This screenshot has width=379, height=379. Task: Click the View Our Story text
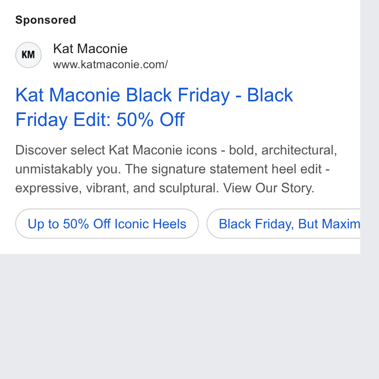[269, 188]
